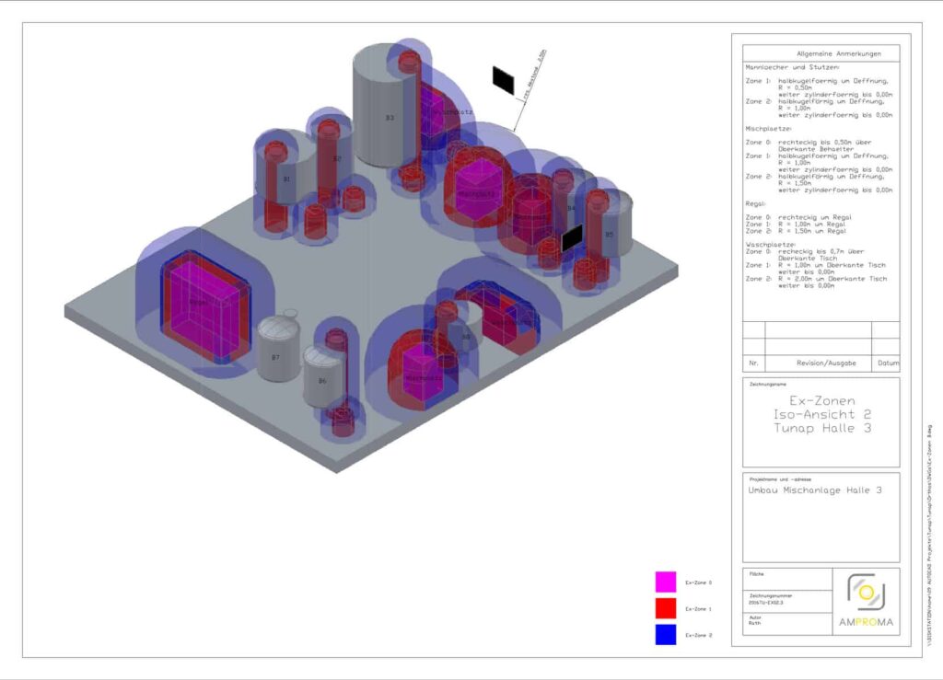Select the tank labeled B6

pyautogui.click(x=321, y=379)
